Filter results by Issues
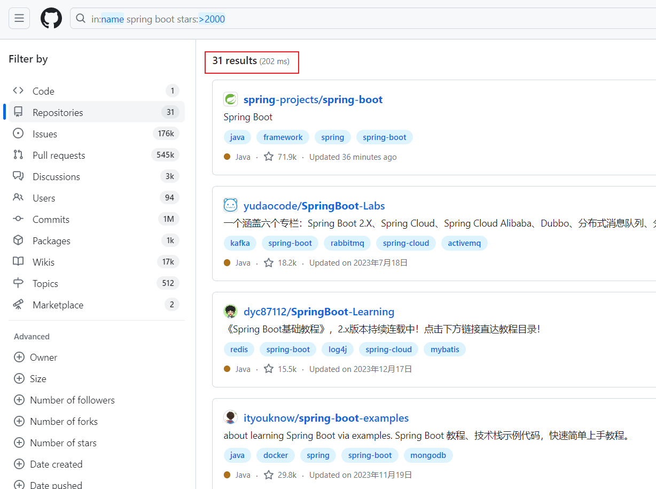656x489 pixels. [96, 134]
